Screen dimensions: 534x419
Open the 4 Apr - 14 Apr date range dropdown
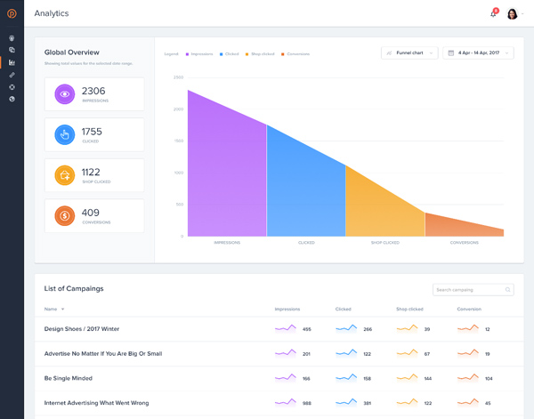[478, 53]
